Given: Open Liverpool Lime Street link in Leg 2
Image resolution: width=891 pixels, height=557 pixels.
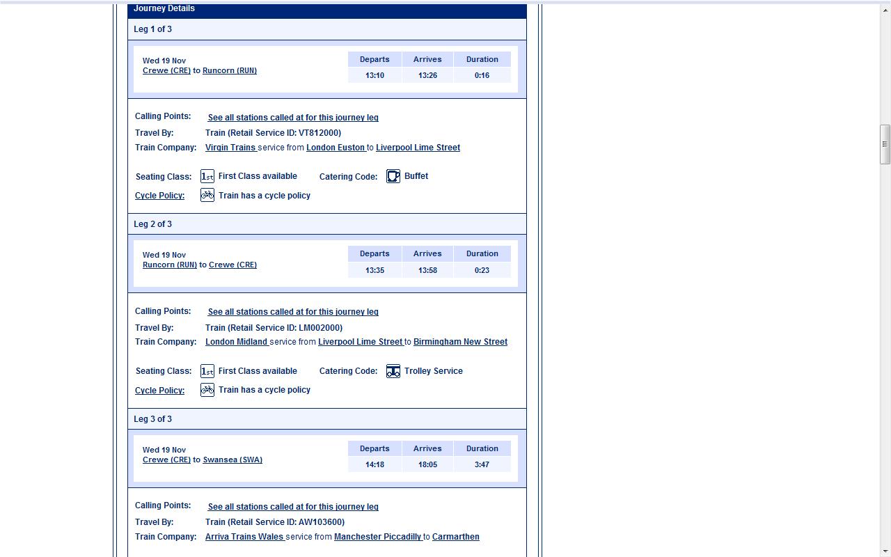Looking at the screenshot, I should [360, 342].
